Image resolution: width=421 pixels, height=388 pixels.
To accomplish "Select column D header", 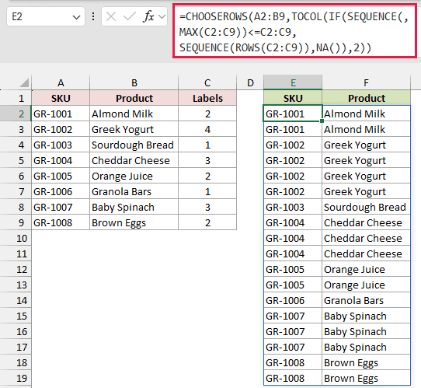I will pyautogui.click(x=250, y=82).
